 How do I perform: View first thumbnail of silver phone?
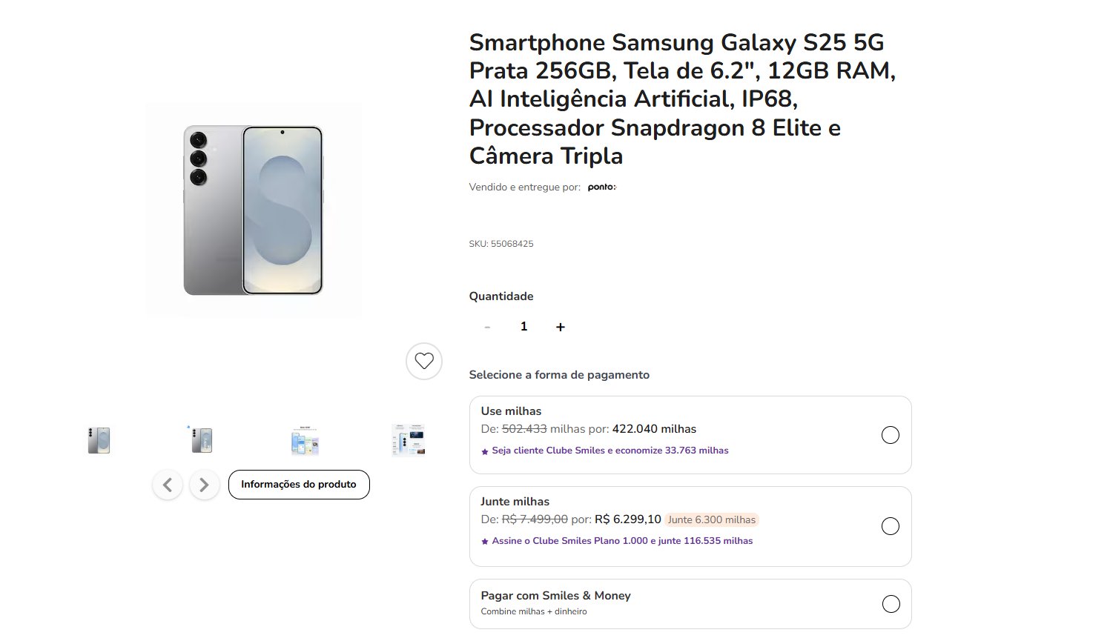[99, 440]
